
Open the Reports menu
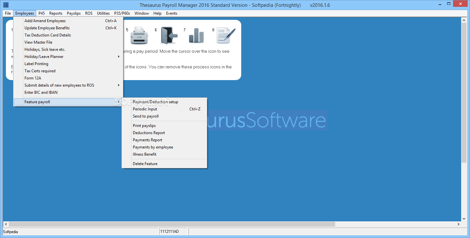[56, 13]
